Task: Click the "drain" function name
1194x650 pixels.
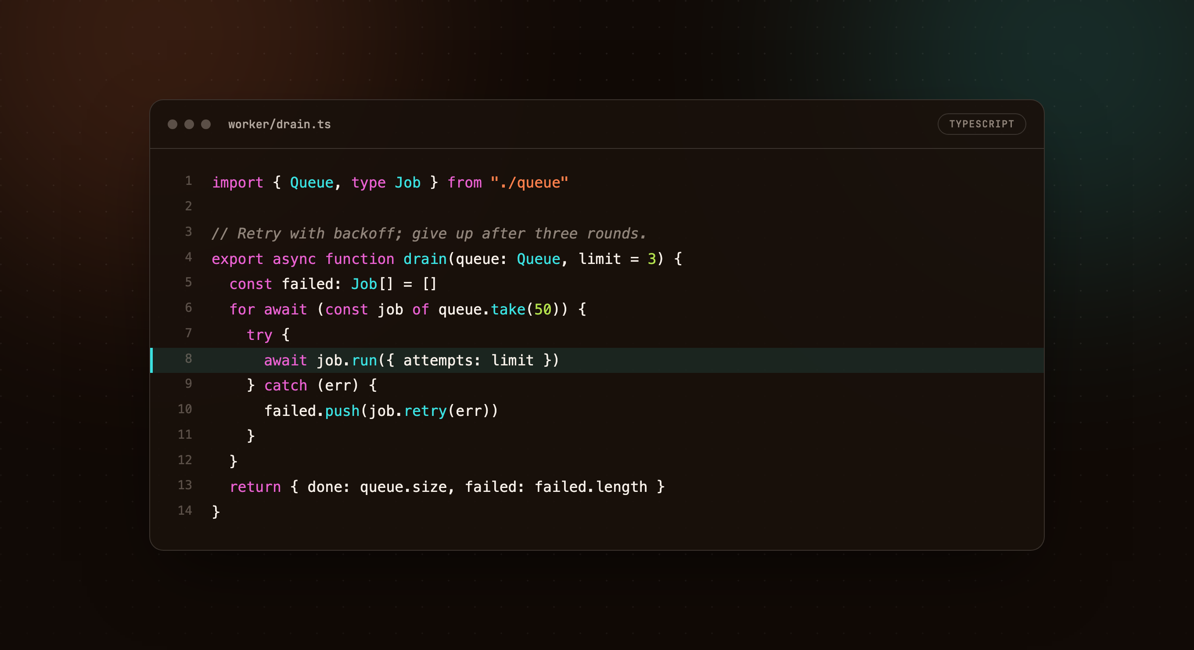Action: [425, 259]
